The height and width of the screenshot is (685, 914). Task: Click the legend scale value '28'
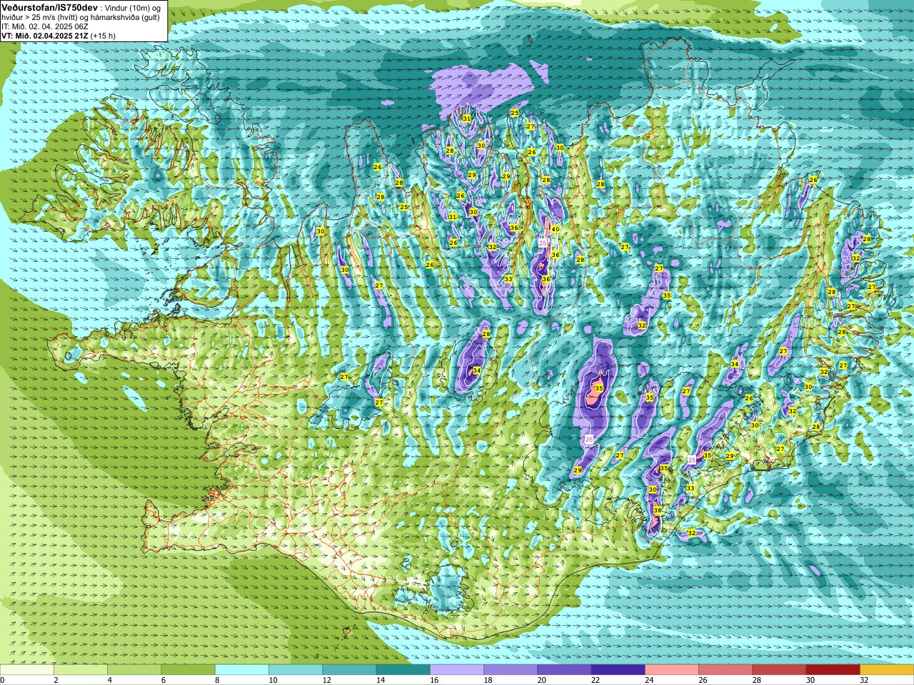coord(756,680)
